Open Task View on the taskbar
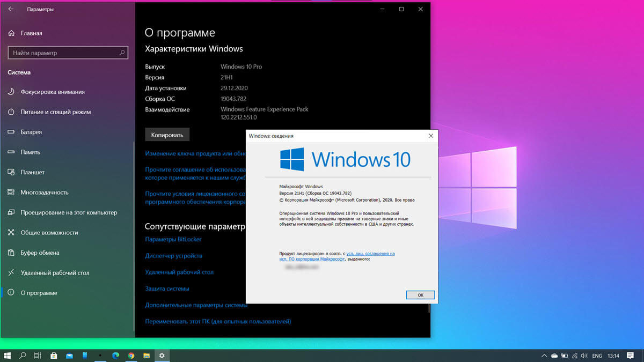The image size is (644, 362). [38, 356]
